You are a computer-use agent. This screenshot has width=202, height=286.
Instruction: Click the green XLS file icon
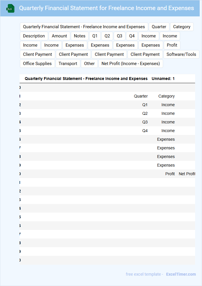click(10, 9)
